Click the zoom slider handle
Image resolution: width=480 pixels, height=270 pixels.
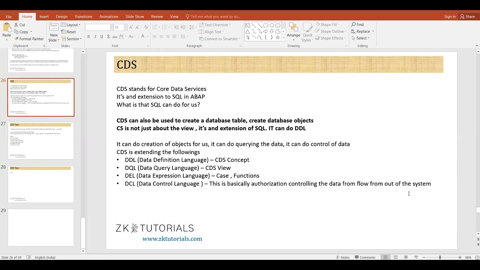(440, 257)
